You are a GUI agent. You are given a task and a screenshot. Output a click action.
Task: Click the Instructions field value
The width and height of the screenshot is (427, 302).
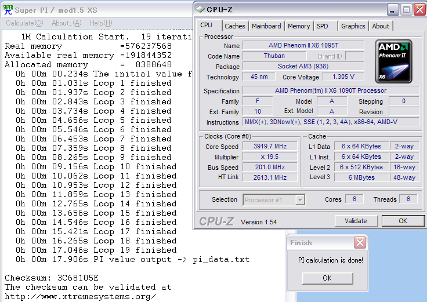(331, 122)
